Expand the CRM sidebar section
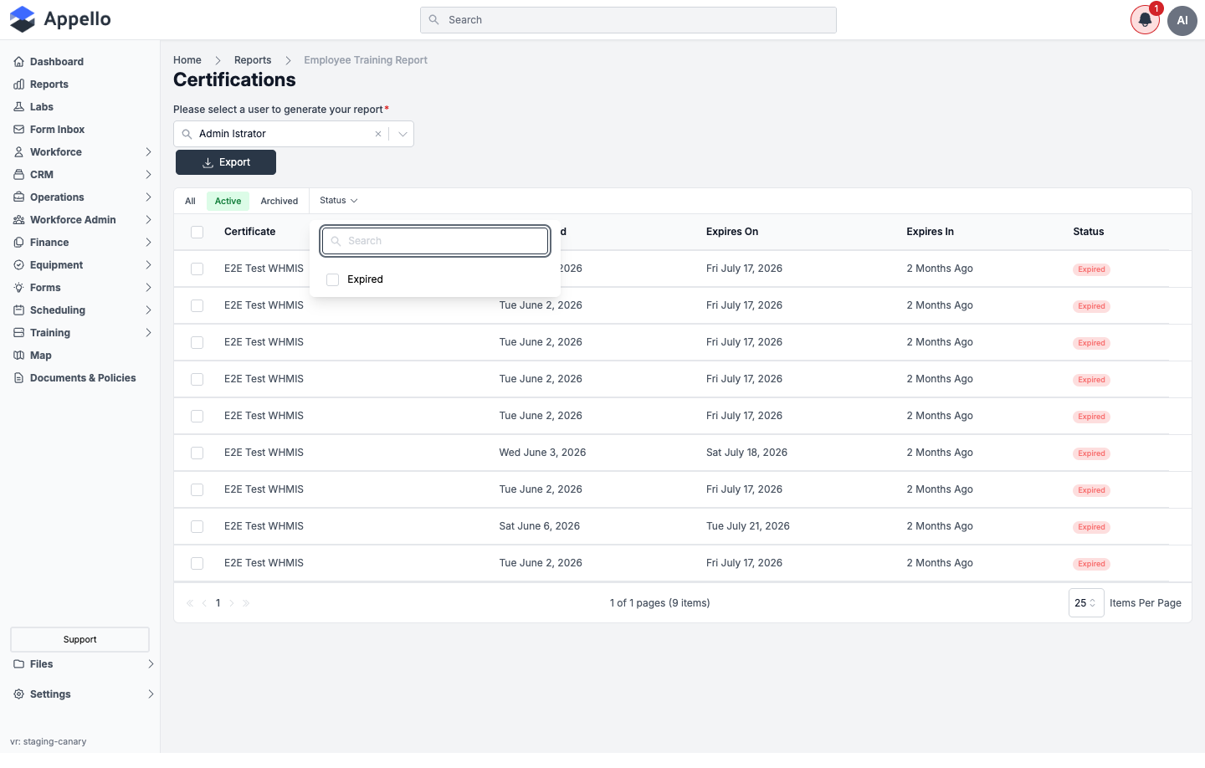This screenshot has width=1205, height=768. tap(148, 175)
